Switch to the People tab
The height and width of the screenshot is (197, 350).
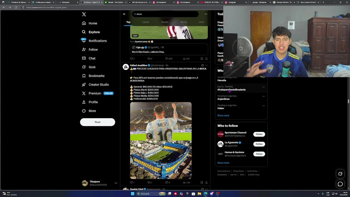pyautogui.click(x=165, y=22)
